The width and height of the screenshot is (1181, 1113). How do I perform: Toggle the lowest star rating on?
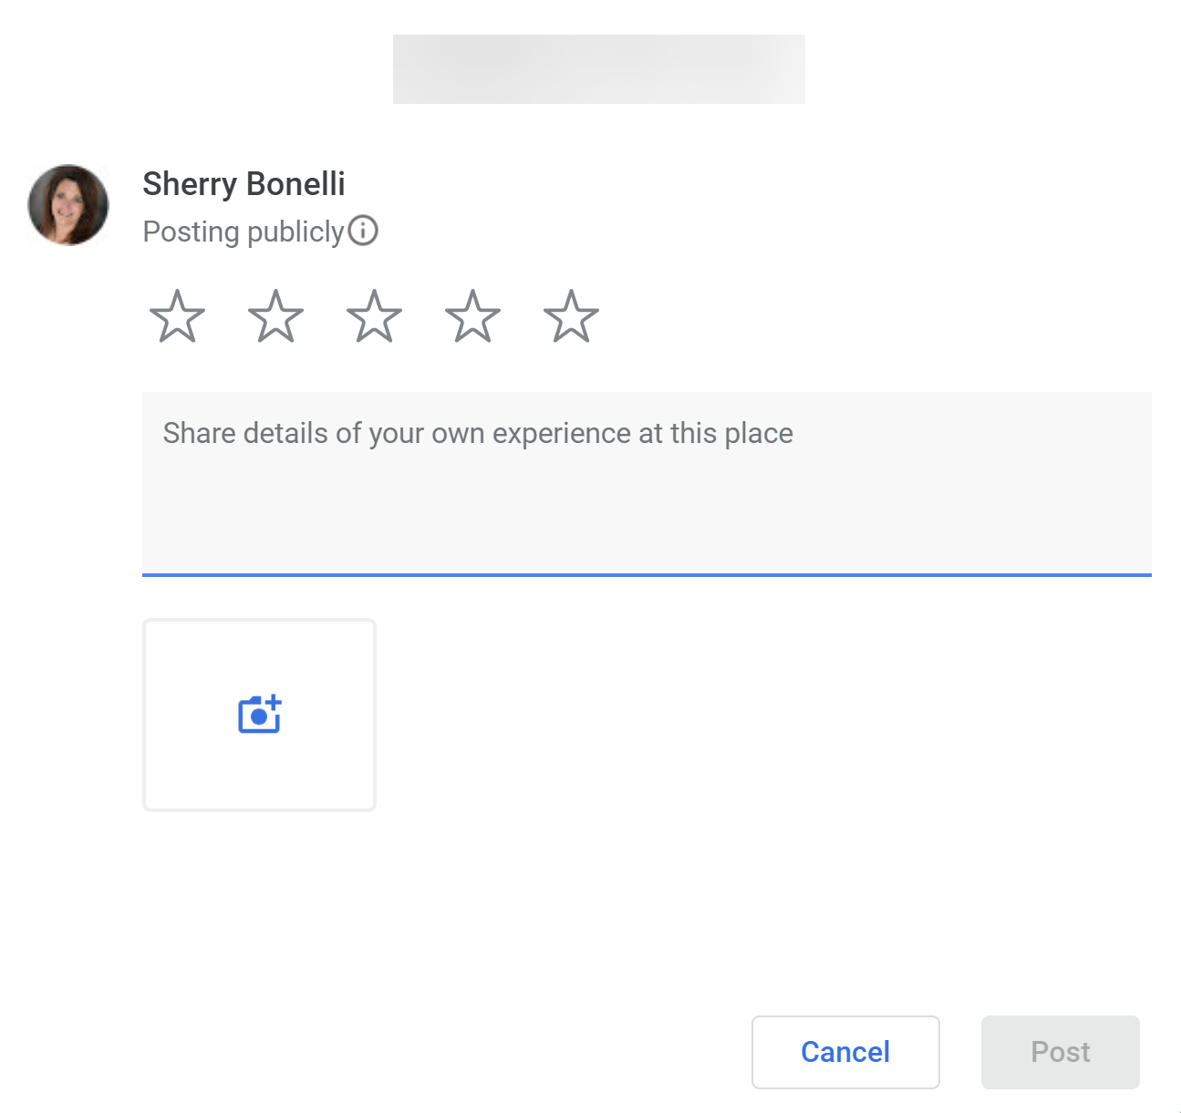click(x=177, y=317)
